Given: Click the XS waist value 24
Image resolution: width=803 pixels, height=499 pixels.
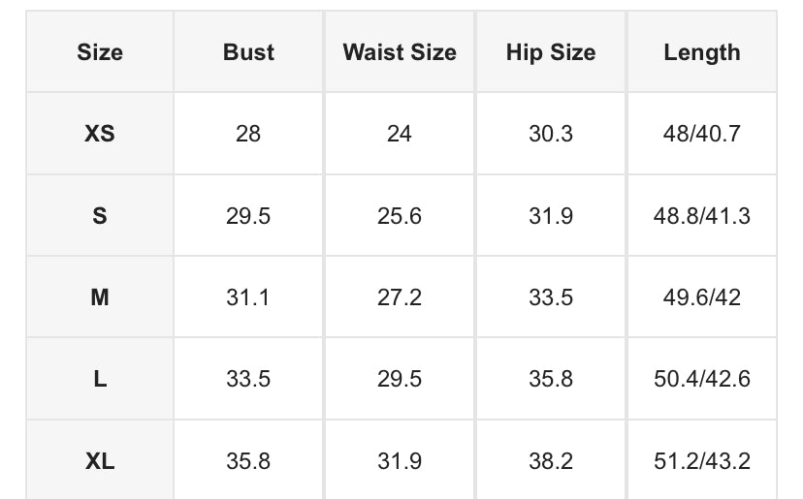Looking at the screenshot, I should click(400, 134).
